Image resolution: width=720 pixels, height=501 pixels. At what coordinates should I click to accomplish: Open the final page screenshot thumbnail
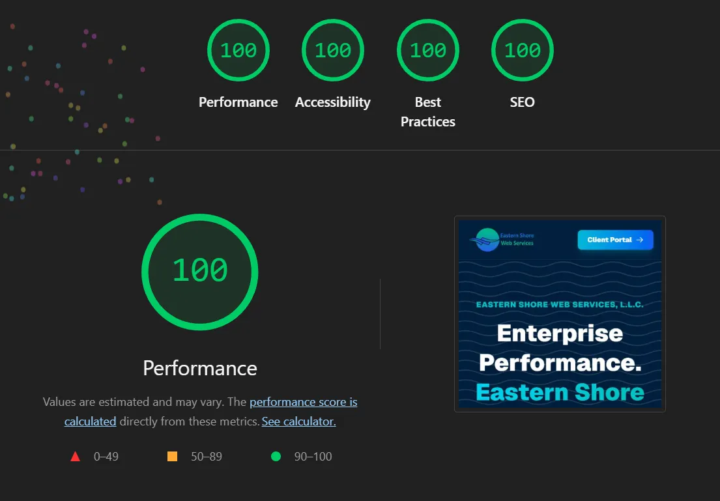point(560,314)
